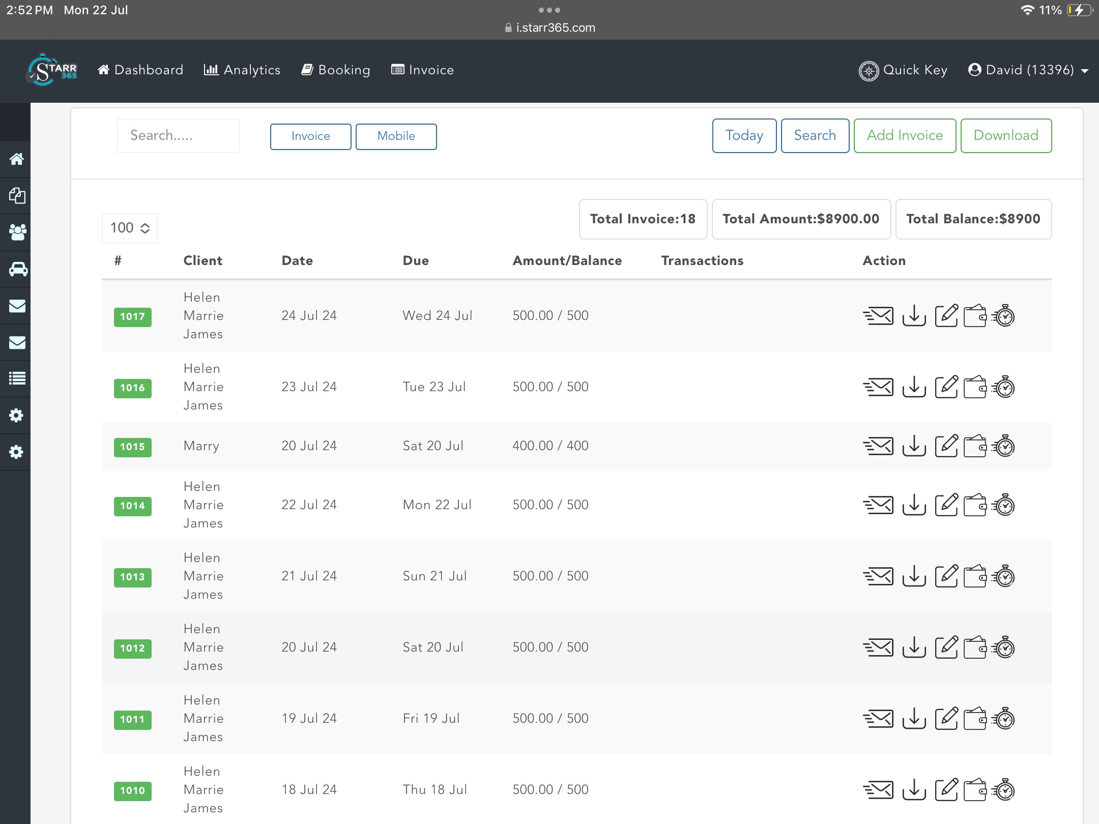The height and width of the screenshot is (824, 1099).
Task: Open the upper gear icon in sidebar
Action: pos(16,416)
